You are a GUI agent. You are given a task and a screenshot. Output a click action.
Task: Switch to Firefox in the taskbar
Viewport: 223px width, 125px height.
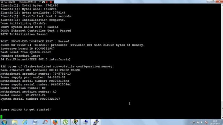55,122
